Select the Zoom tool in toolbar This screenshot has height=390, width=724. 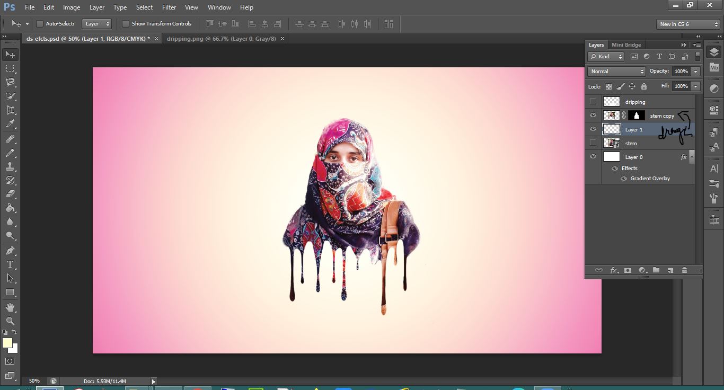click(x=10, y=321)
